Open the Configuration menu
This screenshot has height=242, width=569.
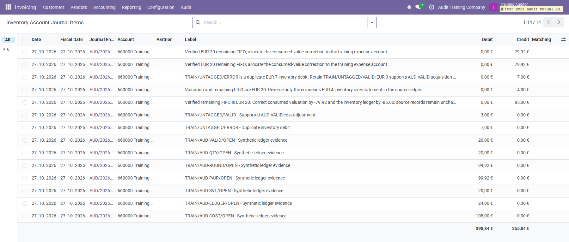(x=161, y=7)
